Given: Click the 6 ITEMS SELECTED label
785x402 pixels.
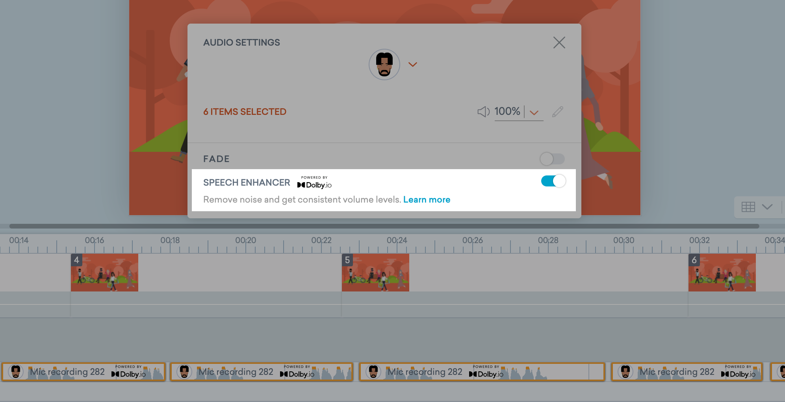Looking at the screenshot, I should (244, 112).
